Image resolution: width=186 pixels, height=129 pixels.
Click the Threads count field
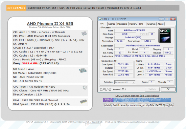(x=170, y=82)
